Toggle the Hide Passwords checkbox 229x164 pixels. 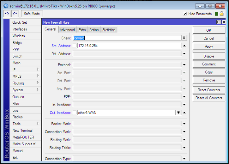tap(185, 14)
